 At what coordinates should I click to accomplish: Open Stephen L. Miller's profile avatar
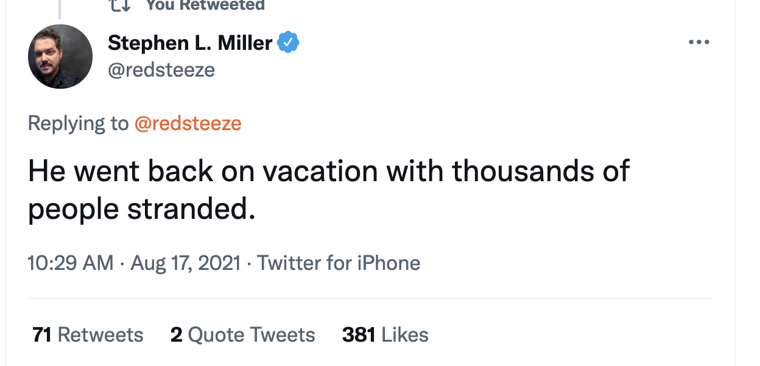point(60,57)
